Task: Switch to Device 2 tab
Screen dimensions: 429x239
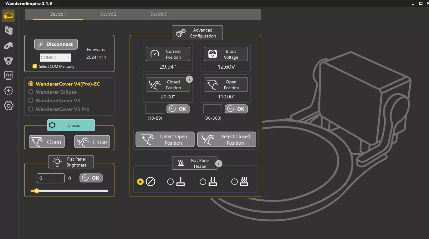Action: tap(108, 14)
